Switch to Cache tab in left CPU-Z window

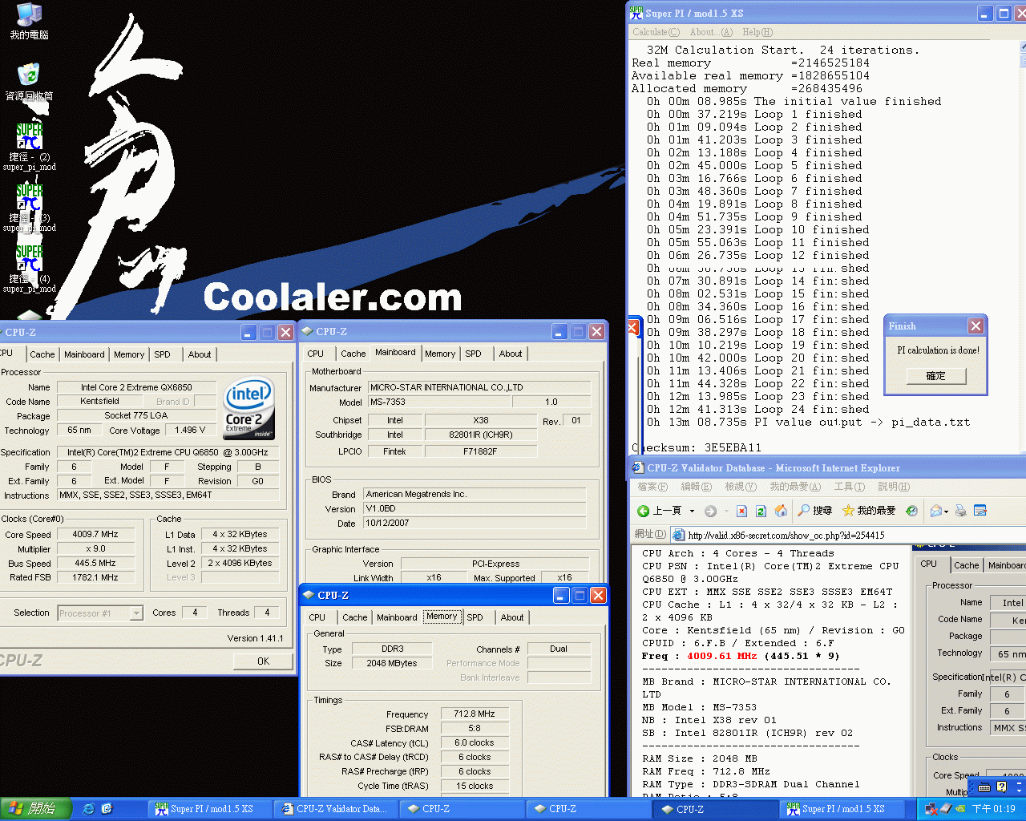42,354
